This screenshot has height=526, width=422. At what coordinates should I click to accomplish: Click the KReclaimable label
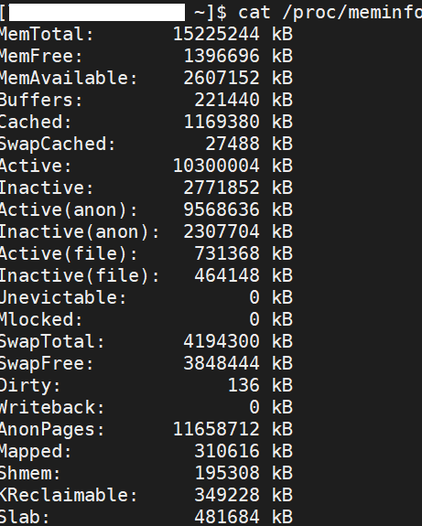68,495
